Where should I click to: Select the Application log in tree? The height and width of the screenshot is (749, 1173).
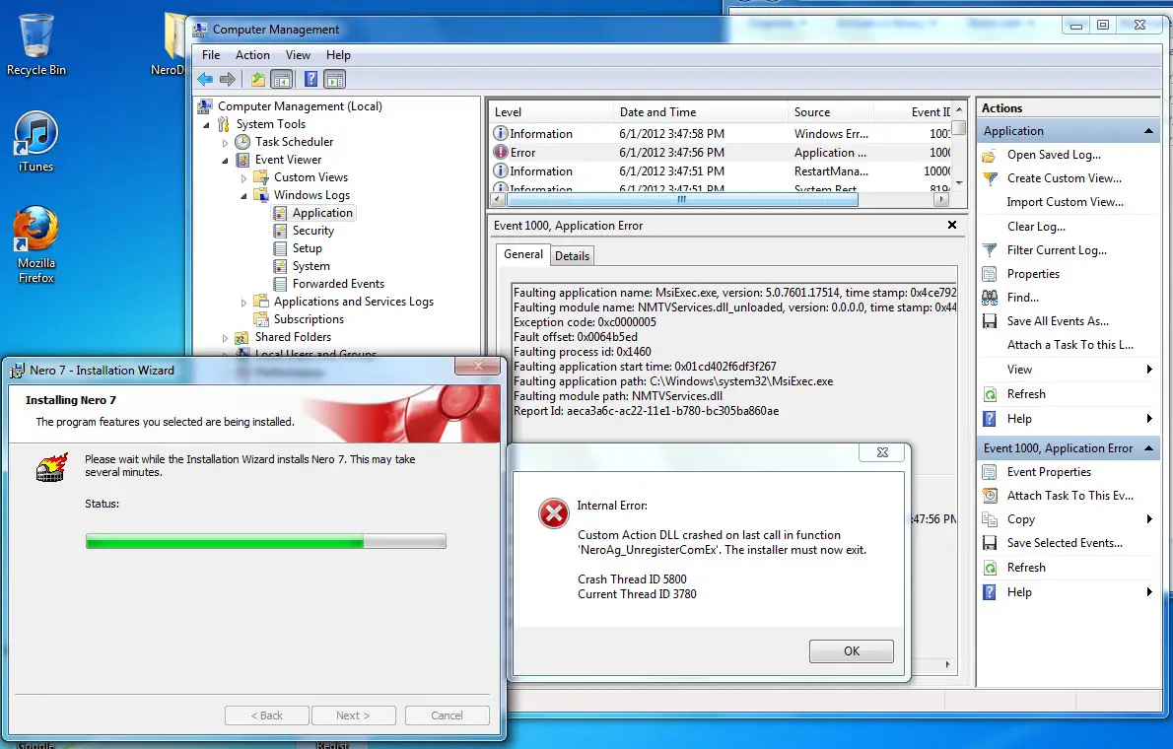click(322, 213)
